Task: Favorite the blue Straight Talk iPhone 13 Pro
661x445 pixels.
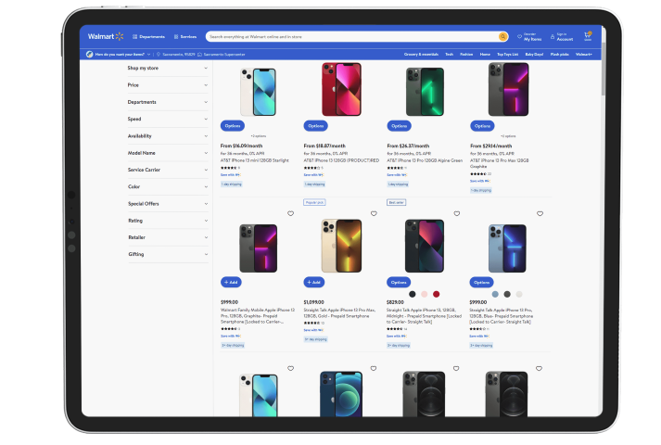Action: pos(540,213)
